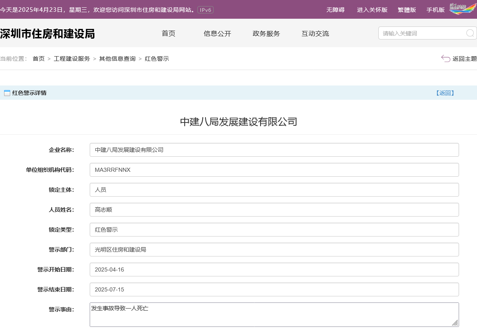Click 其他信息查询 breadcrumb link
The image size is (477, 333).
click(x=117, y=59)
